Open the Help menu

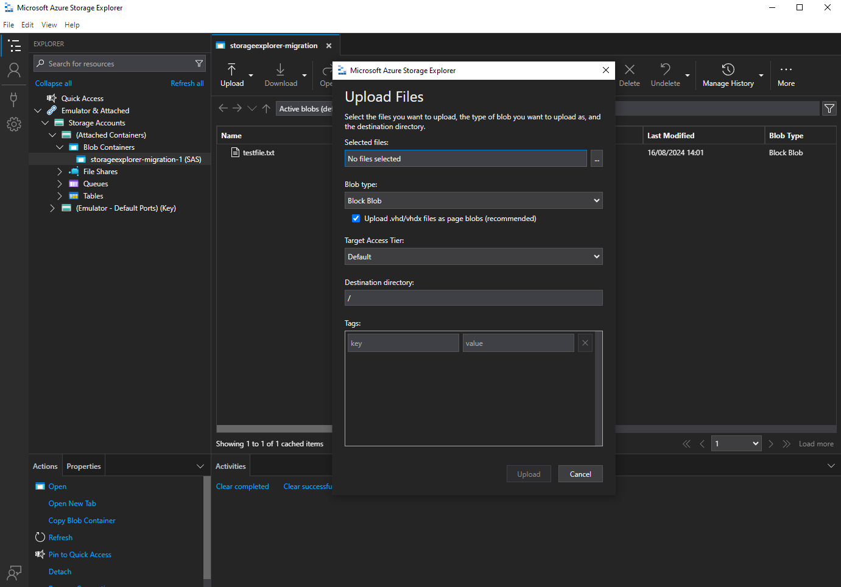coord(72,25)
